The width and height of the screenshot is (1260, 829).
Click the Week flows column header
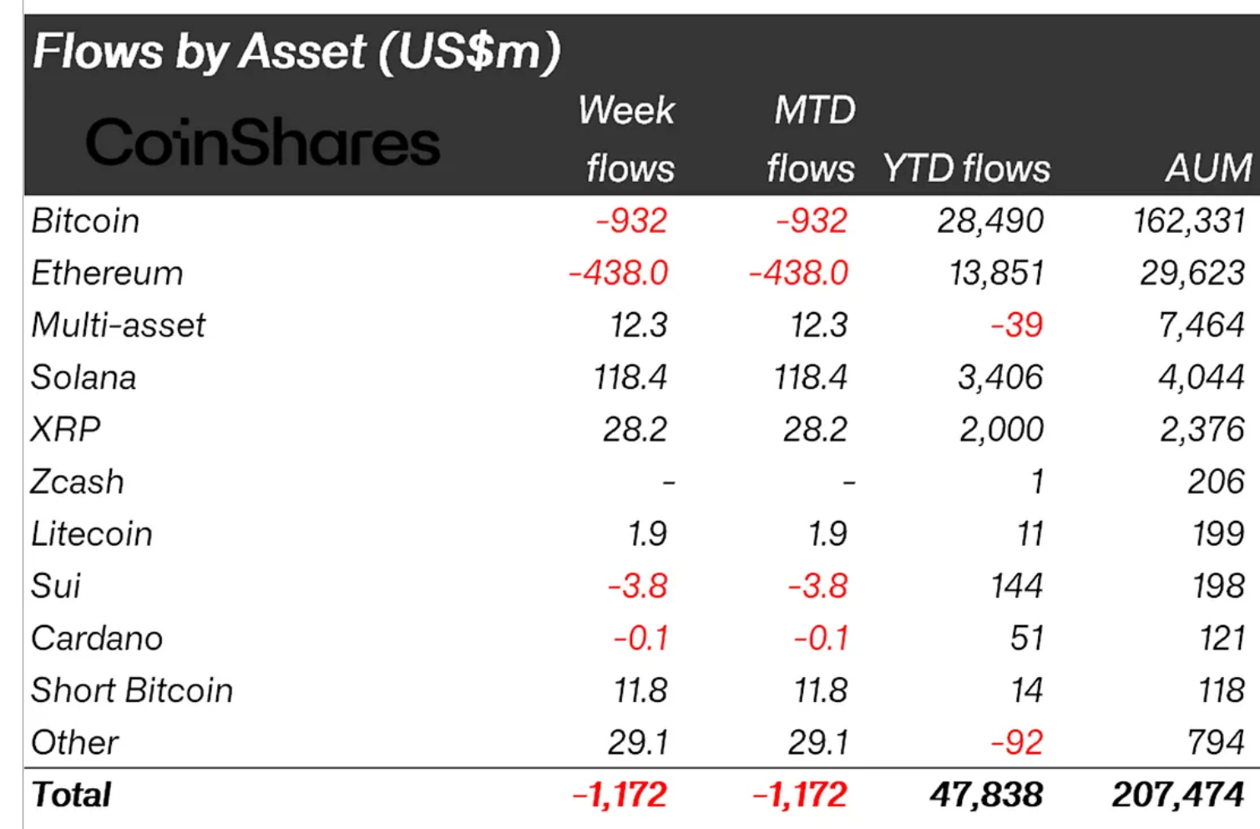click(628, 139)
